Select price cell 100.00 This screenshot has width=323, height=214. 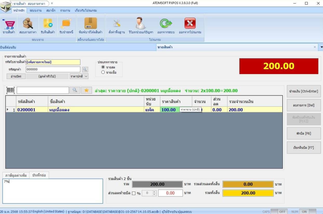(170, 110)
